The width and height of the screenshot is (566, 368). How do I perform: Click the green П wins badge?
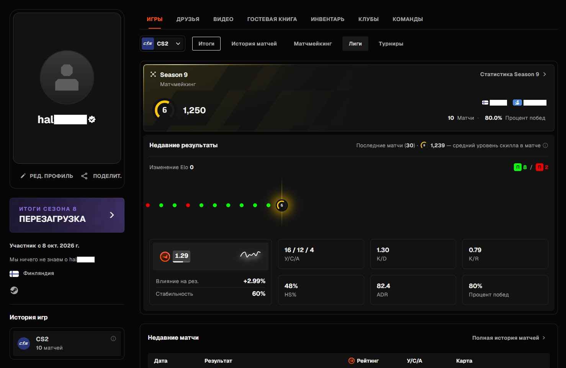[517, 167]
